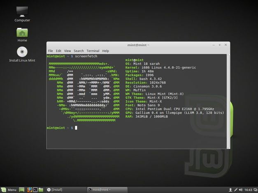Open the 16:43 clock calendar
The image size is (258, 193).
(x=248, y=190)
